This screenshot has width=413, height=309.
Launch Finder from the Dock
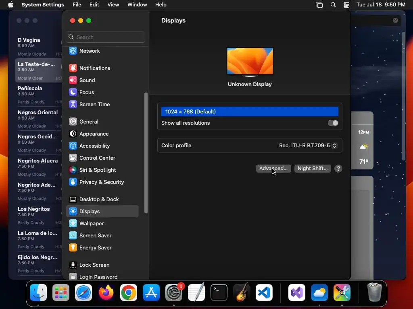[x=38, y=293]
